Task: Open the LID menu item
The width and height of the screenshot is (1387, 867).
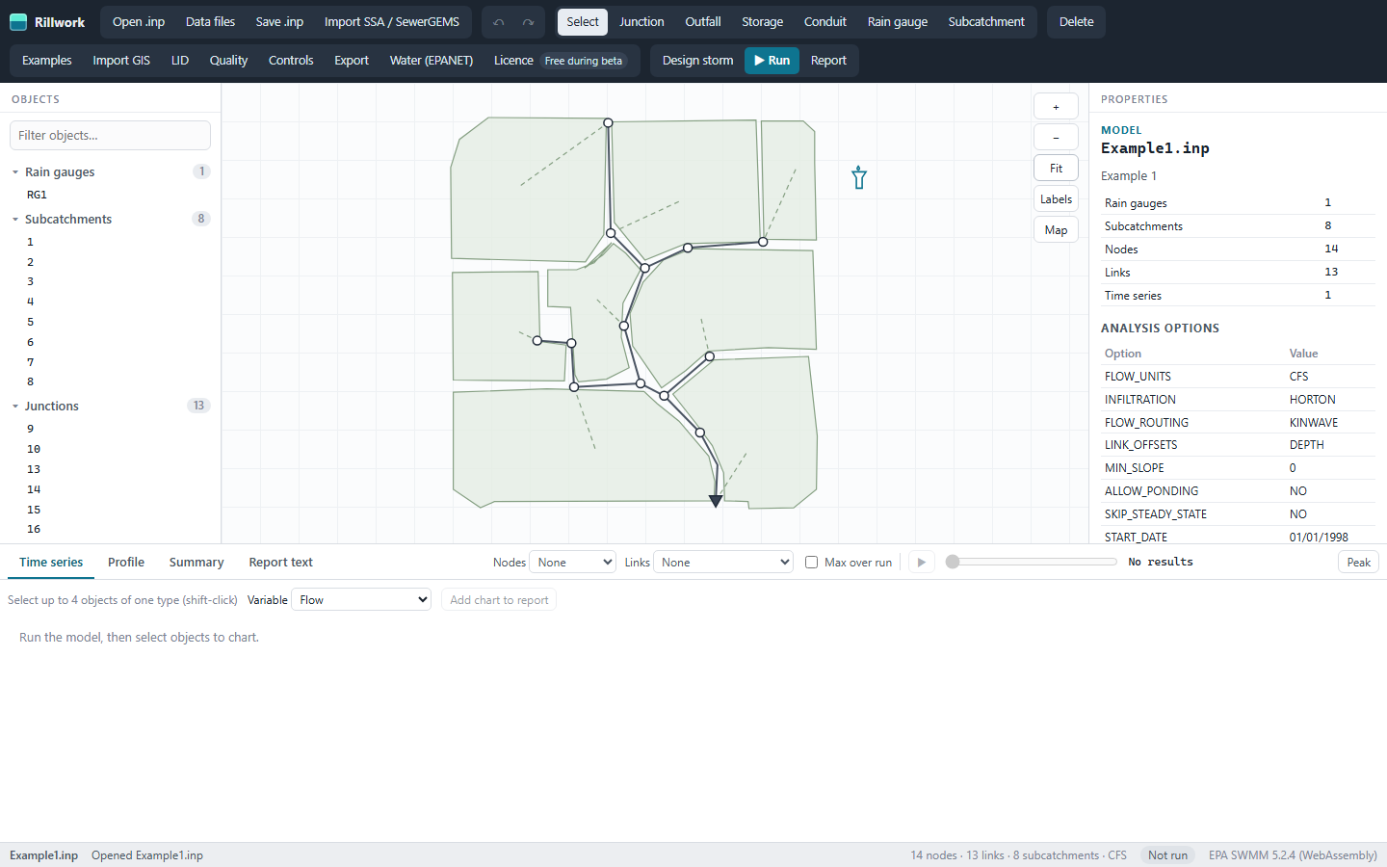Action: [180, 61]
